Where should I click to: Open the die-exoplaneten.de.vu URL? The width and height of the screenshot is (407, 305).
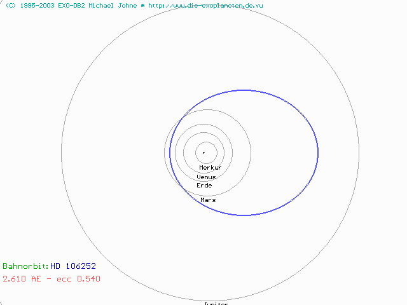pos(206,5)
